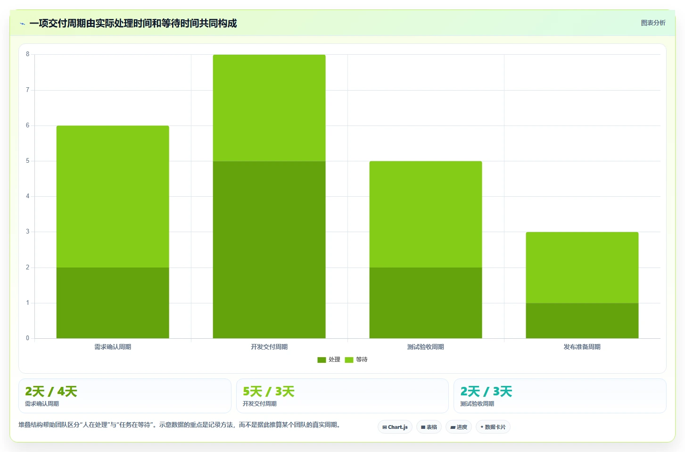This screenshot has width=685, height=452.
Task: Click the 开发交付周期 caption under 5天 / 3天
Action: [260, 404]
